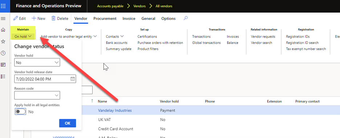The width and height of the screenshot is (340, 138).
Task: Expand Add vendor to another legal entity
Action: click(x=69, y=37)
